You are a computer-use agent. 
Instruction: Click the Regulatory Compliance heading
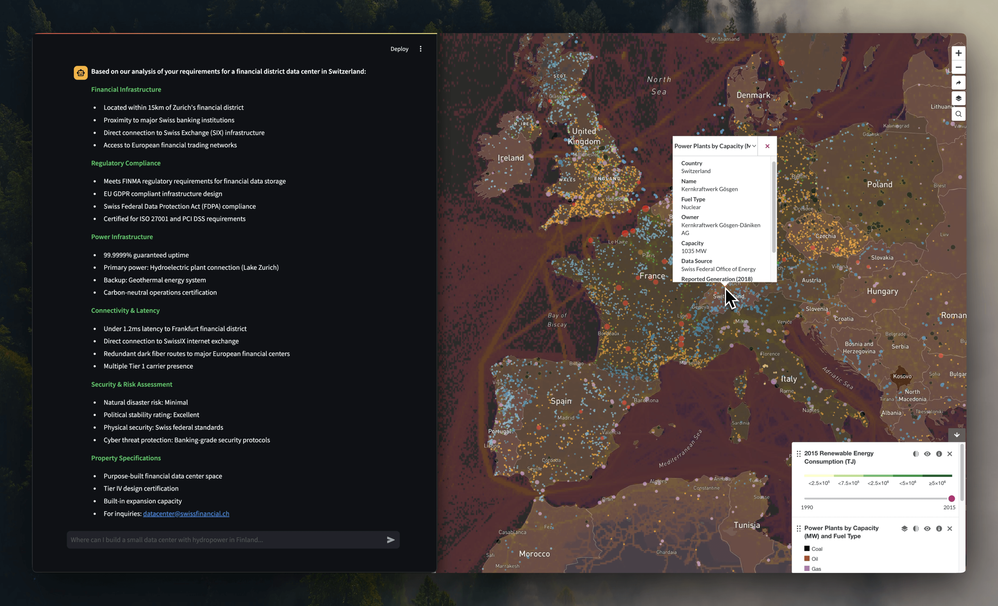click(125, 163)
